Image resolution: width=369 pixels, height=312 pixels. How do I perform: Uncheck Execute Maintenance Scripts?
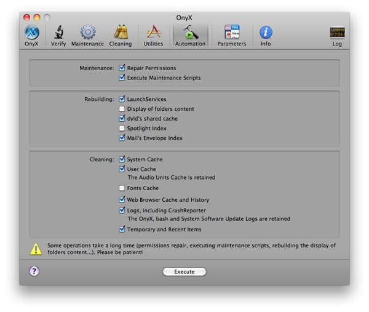[x=122, y=78]
